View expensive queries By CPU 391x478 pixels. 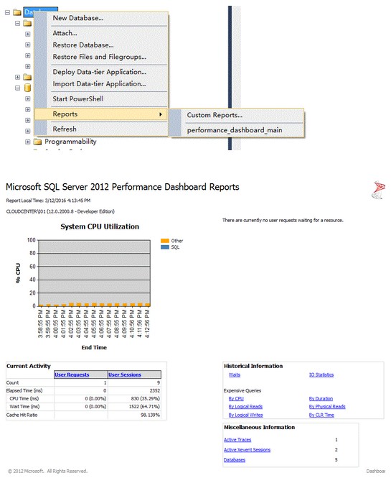tap(236, 398)
